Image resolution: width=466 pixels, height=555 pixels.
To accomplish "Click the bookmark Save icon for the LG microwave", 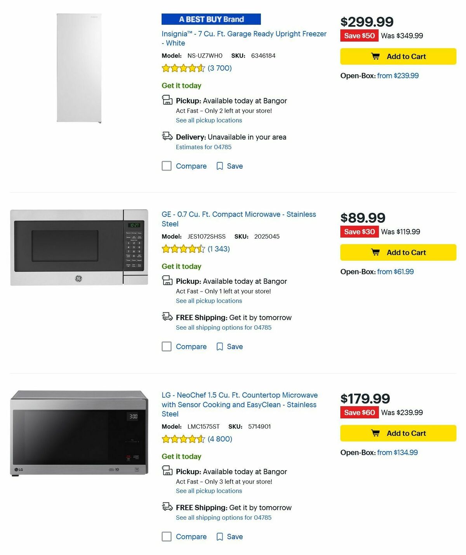I will (220, 537).
